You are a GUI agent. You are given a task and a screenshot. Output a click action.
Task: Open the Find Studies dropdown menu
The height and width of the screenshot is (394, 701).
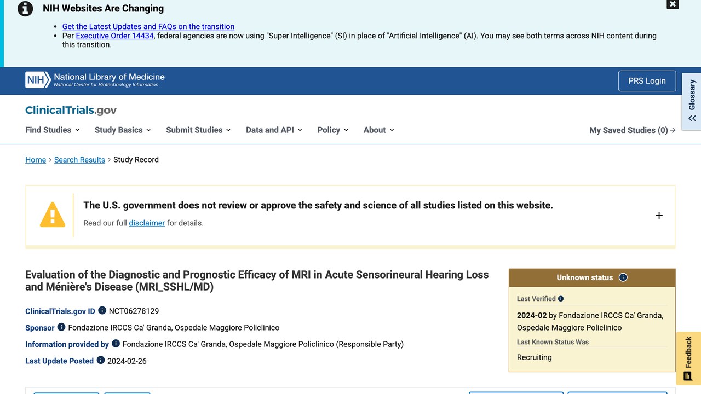(53, 130)
